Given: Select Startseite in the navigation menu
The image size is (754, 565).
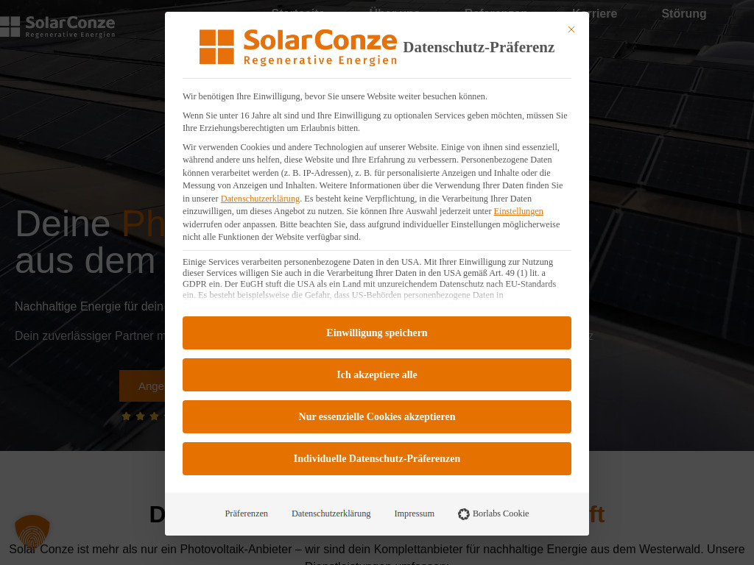Looking at the screenshot, I should [x=297, y=13].
